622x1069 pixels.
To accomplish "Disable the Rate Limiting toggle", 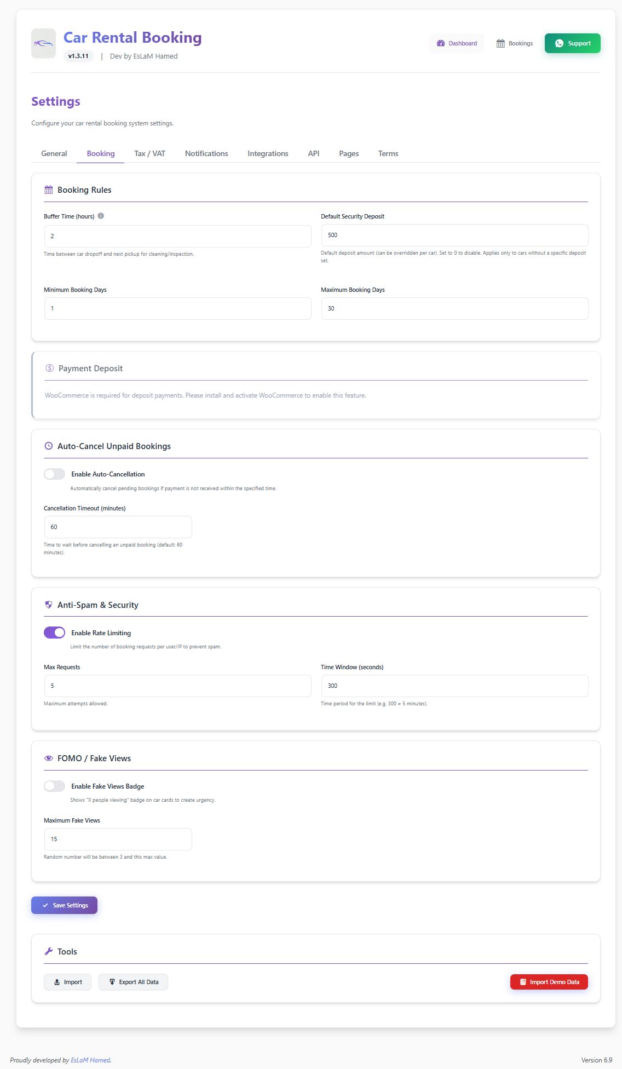I will click(x=55, y=633).
